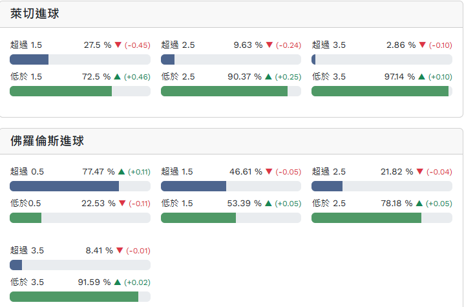Select the 27.5 % value for 萊切 超過 1.5
Viewport: 464px width, 307px height.
coord(97,45)
